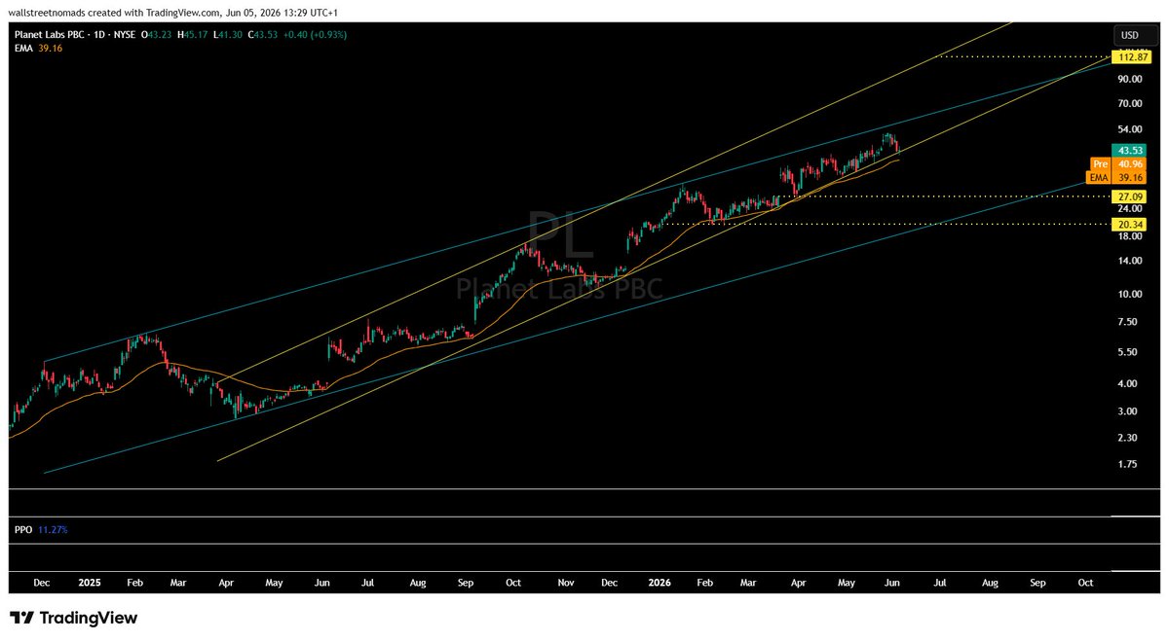
Task: Click the 14.00 price axis value
Action: coord(1130,261)
